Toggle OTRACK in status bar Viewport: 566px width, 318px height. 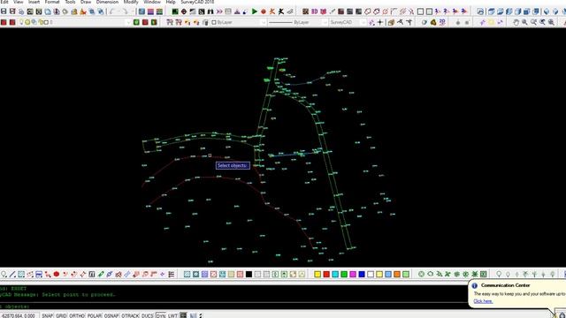coord(130,315)
